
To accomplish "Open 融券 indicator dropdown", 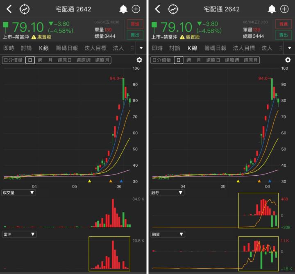I will click(167, 192).
